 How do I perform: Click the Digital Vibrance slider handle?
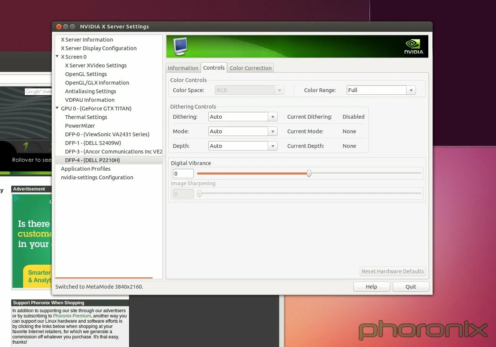(309, 173)
